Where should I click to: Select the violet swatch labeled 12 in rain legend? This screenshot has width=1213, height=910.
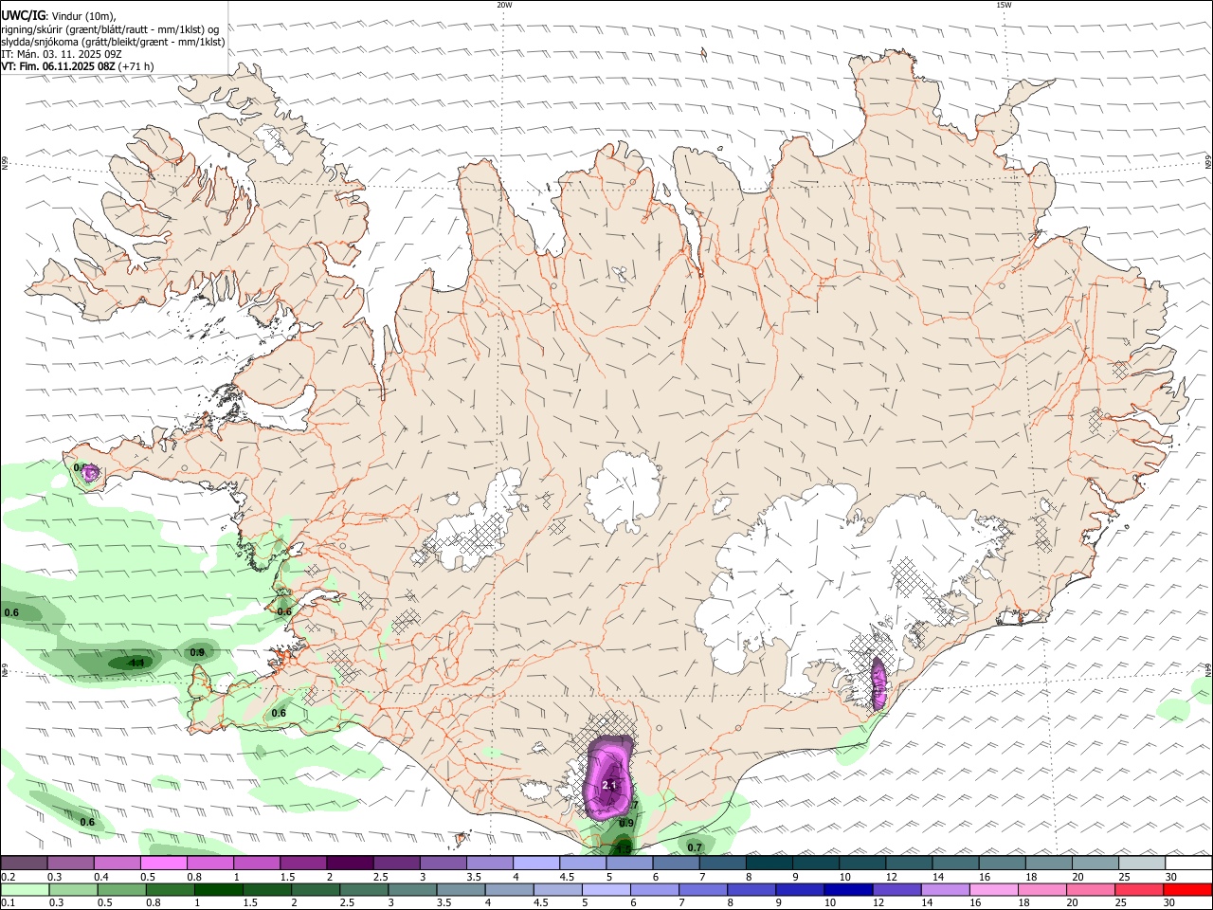pyautogui.click(x=896, y=889)
